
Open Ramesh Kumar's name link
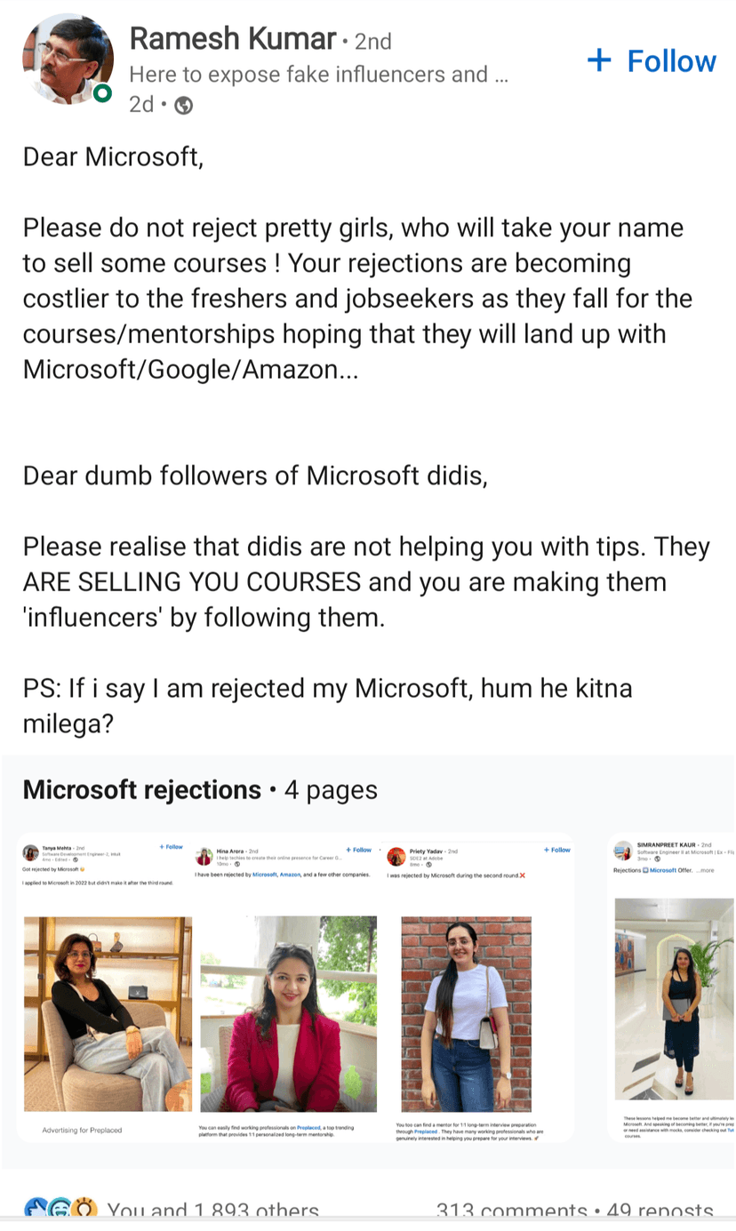(x=233, y=39)
